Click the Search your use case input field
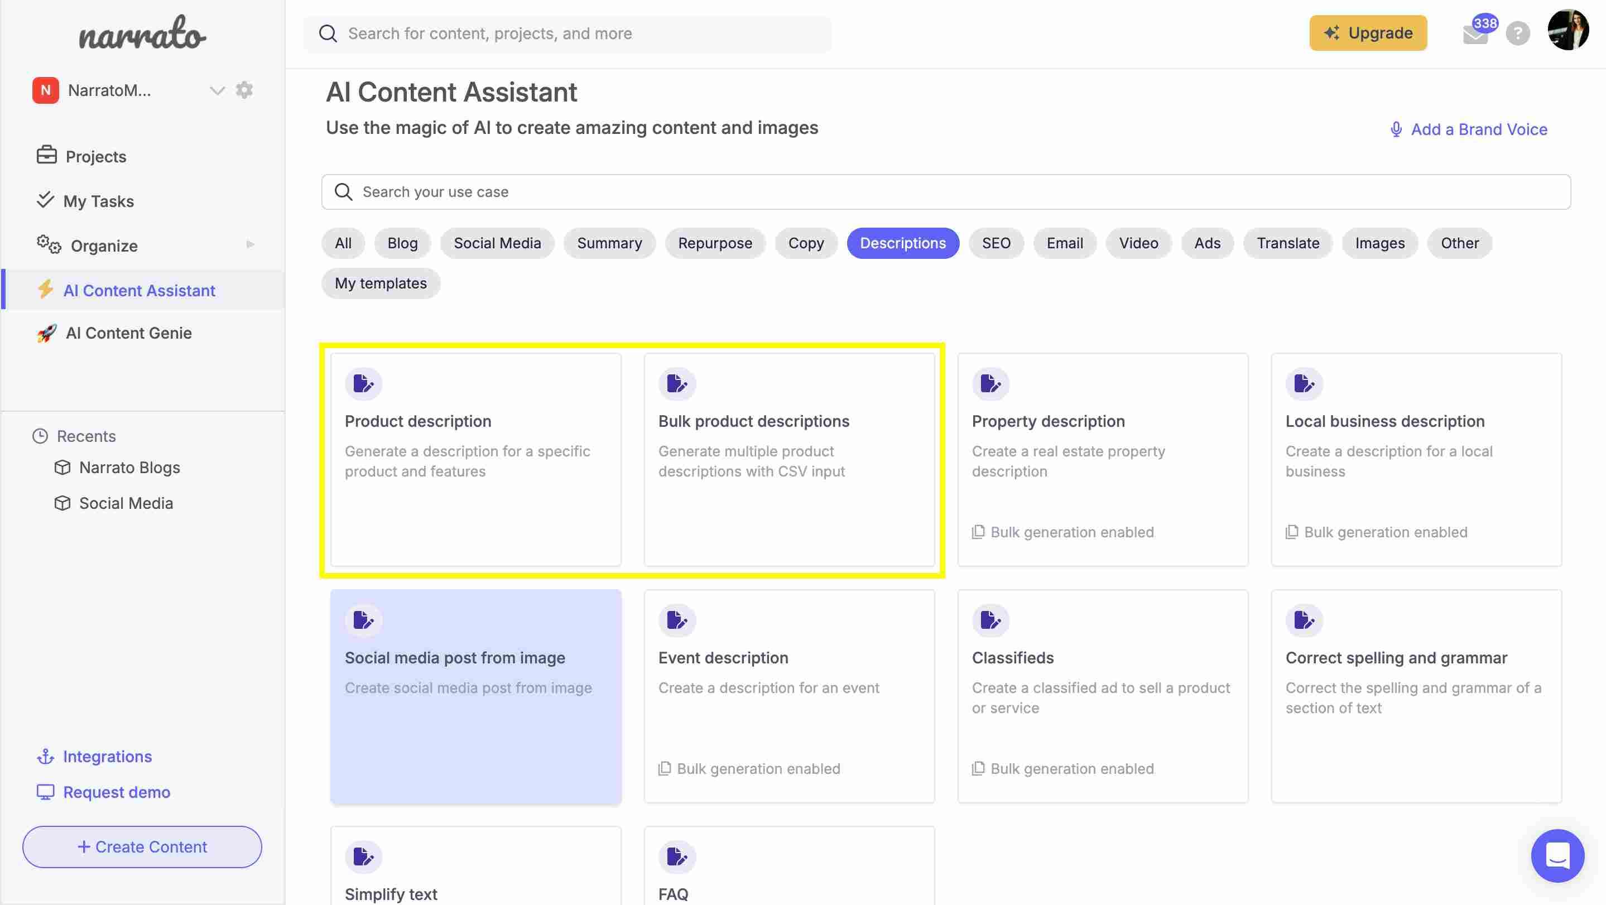This screenshot has height=905, width=1606. pyautogui.click(x=945, y=192)
